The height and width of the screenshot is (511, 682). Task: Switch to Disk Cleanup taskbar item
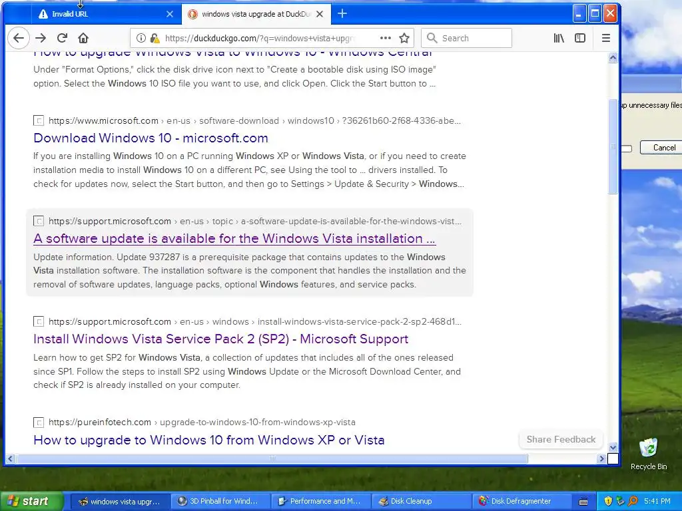421,502
